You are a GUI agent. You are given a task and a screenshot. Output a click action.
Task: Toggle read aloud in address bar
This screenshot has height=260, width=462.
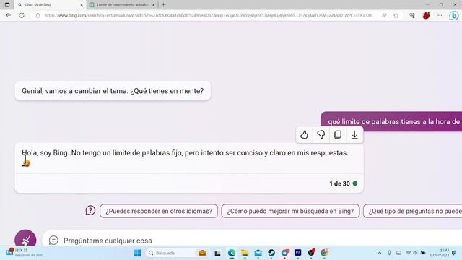[x=384, y=15]
